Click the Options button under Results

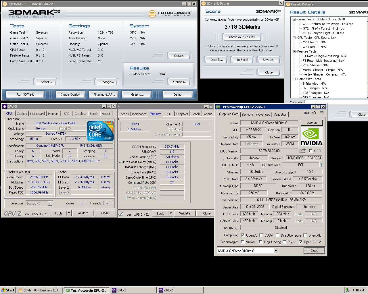coord(180,82)
